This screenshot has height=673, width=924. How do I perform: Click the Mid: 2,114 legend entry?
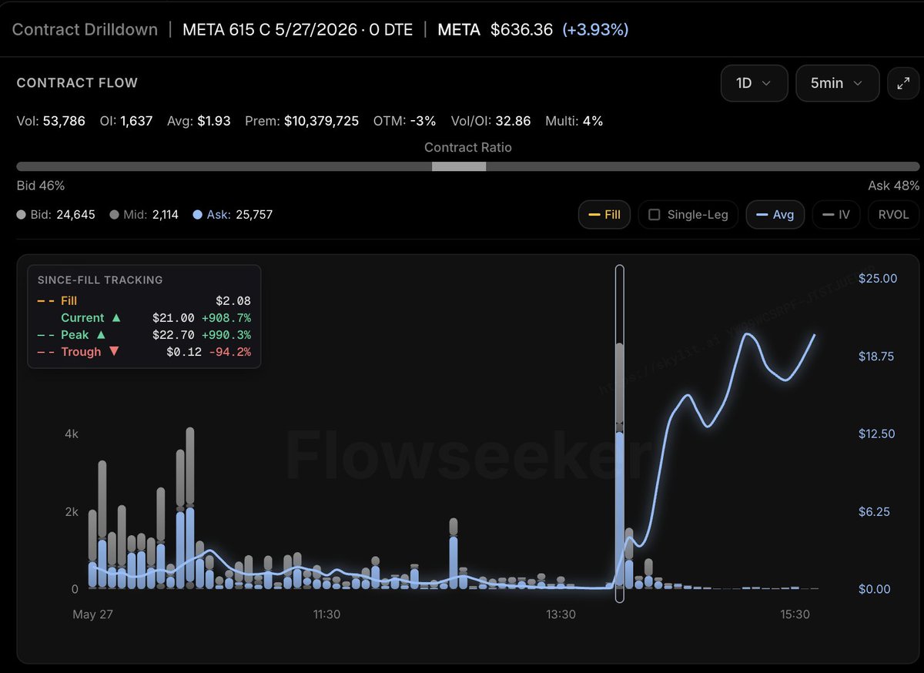(x=144, y=215)
